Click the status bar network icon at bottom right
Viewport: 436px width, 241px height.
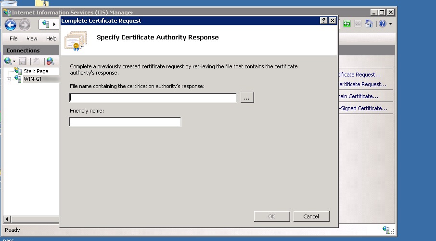coord(387,230)
